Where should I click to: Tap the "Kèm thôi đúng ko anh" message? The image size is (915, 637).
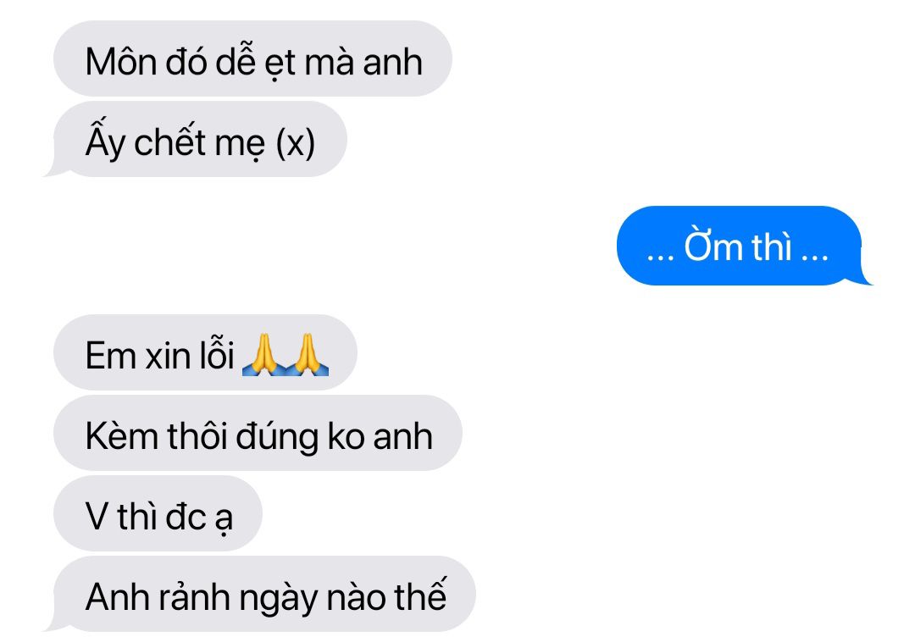(x=258, y=433)
